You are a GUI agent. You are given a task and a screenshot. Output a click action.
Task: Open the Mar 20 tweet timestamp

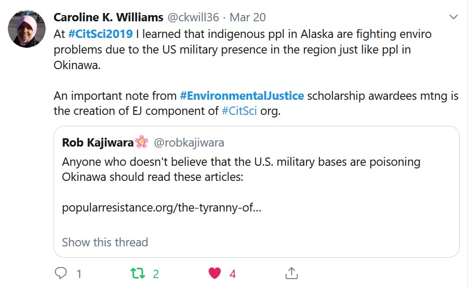pyautogui.click(x=248, y=17)
